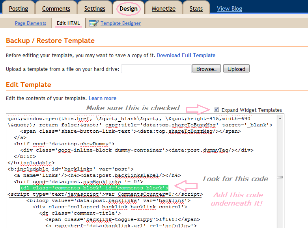308x228 pixels.
Task: Click the Browse button
Action: point(206,69)
